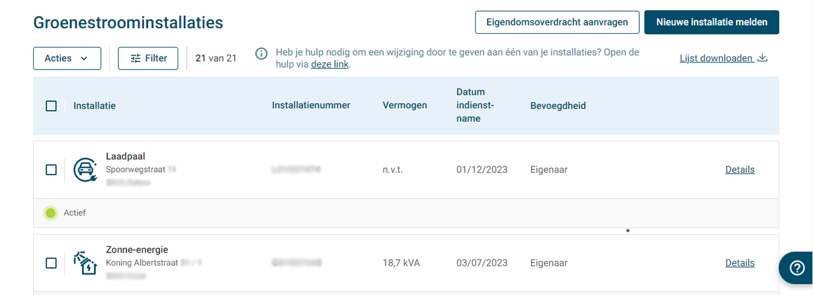Click Nieuwe installatie melden button
813x295 pixels.
pyautogui.click(x=712, y=22)
